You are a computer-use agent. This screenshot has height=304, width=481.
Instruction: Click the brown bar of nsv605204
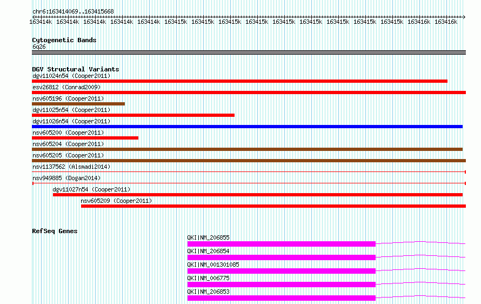coord(247,149)
